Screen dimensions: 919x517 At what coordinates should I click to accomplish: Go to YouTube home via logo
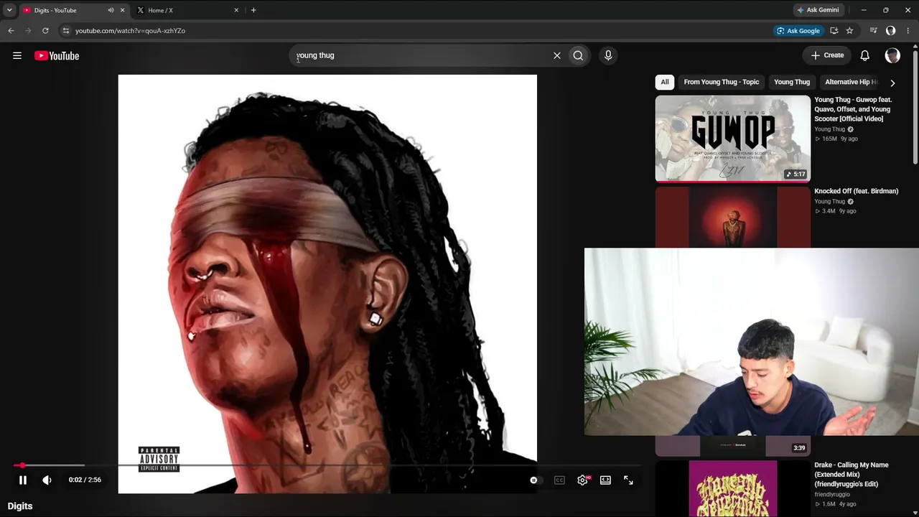57,55
